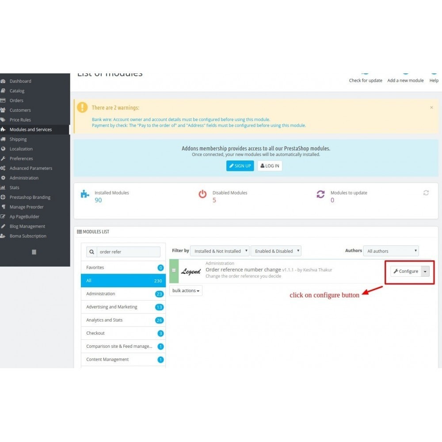Open the Help link
The width and height of the screenshot is (442, 442).
point(434,80)
